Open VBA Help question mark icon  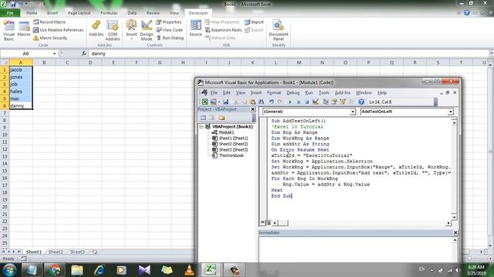point(361,102)
